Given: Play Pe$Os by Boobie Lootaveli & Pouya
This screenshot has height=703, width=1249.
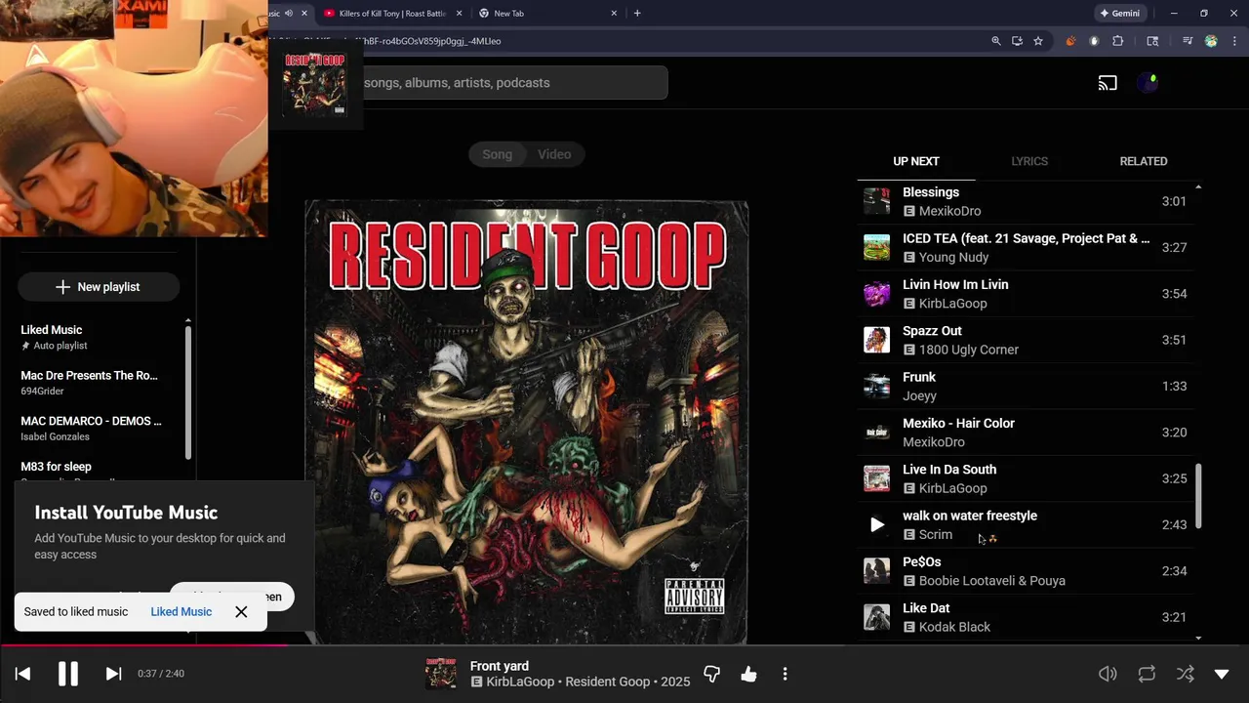Looking at the screenshot, I should pyautogui.click(x=1027, y=571).
